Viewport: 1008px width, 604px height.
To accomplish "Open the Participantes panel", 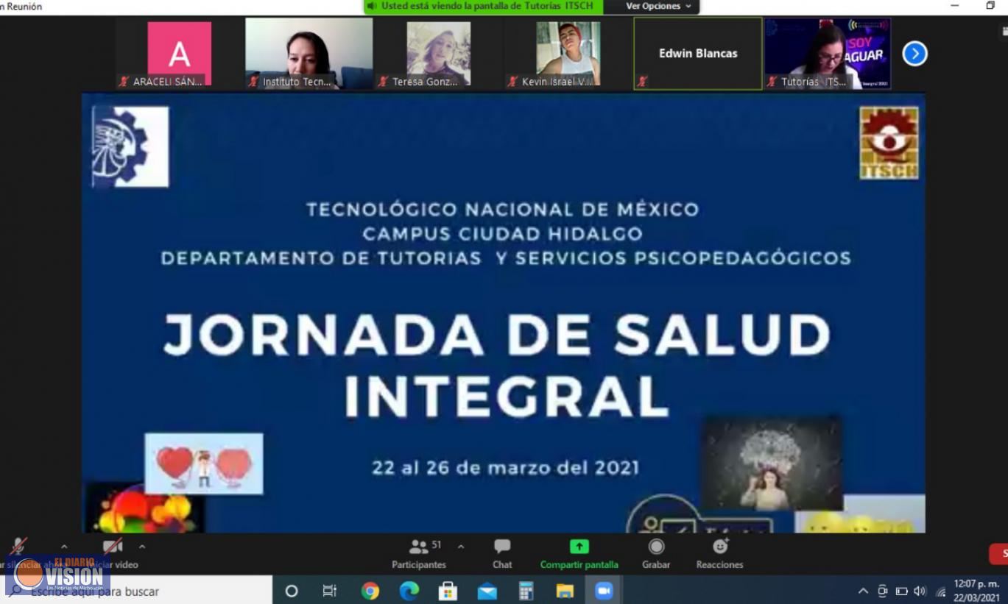I will pos(419,553).
